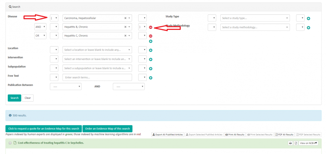The image size is (326, 154).
Task: Click Export All PubMed Articles
Action: pyautogui.click(x=168, y=135)
